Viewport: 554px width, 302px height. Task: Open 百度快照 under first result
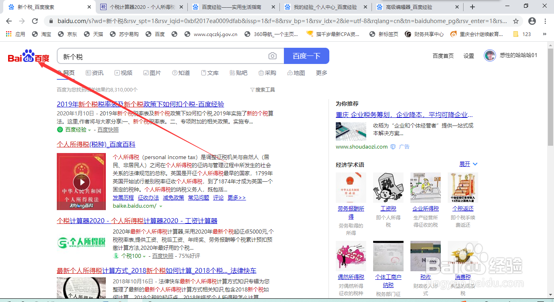point(108,130)
